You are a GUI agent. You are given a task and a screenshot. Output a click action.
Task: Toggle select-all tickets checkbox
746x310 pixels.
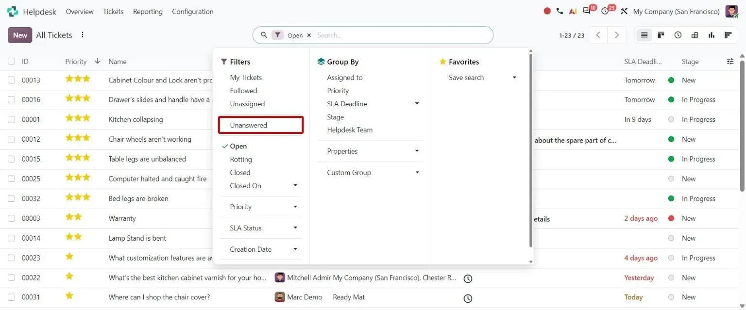(11, 61)
